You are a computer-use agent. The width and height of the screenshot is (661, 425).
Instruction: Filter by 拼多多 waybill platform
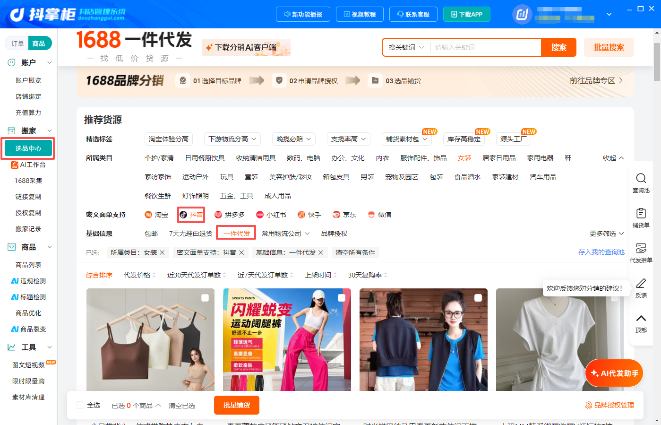click(230, 215)
